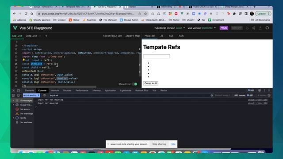Toggle the PROD mode button
This screenshot has height=159, width=283.
point(224,28)
